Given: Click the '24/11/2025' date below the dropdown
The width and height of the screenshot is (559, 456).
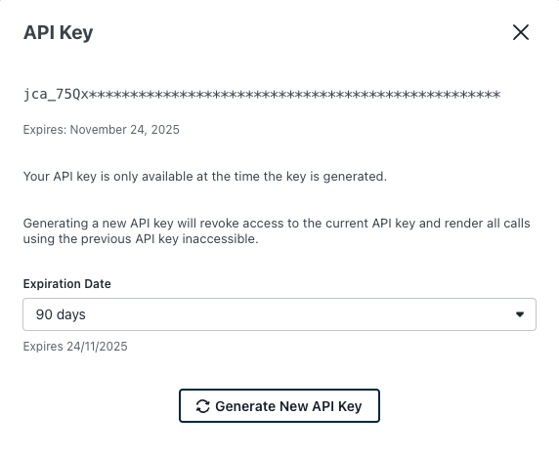Looking at the screenshot, I should click(97, 347).
